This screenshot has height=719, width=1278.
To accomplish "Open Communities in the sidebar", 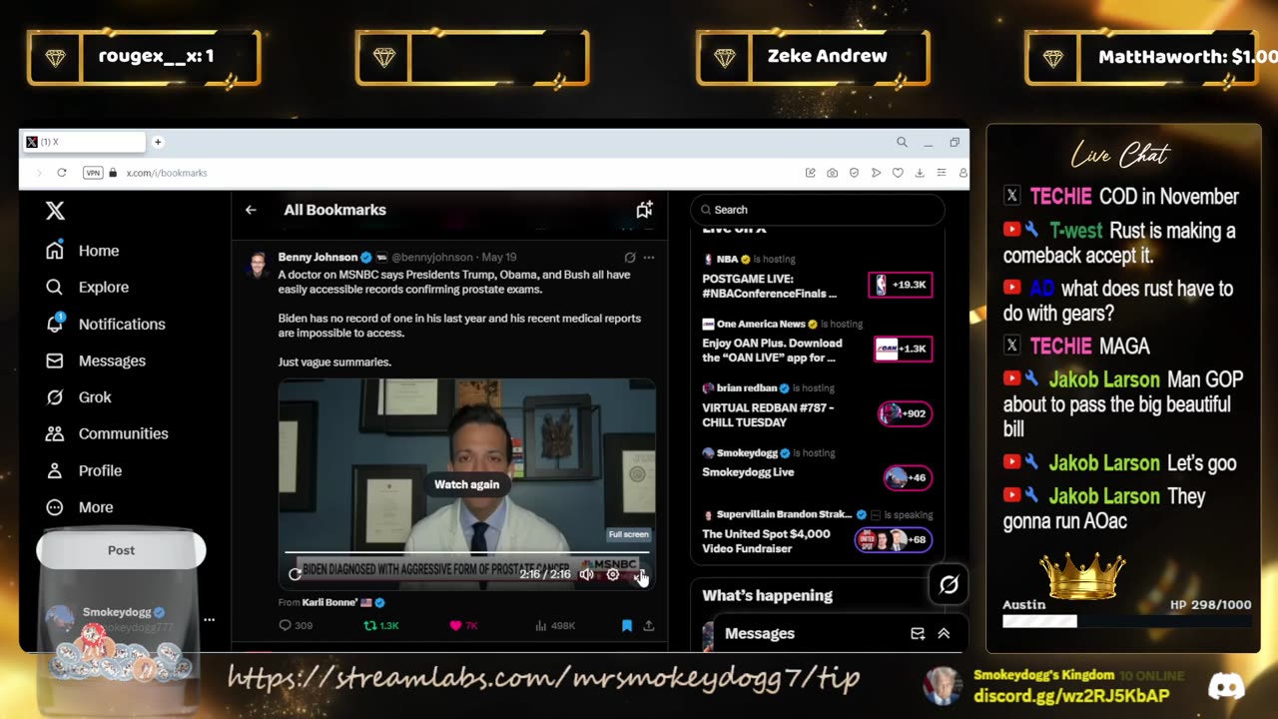I will (107, 433).
